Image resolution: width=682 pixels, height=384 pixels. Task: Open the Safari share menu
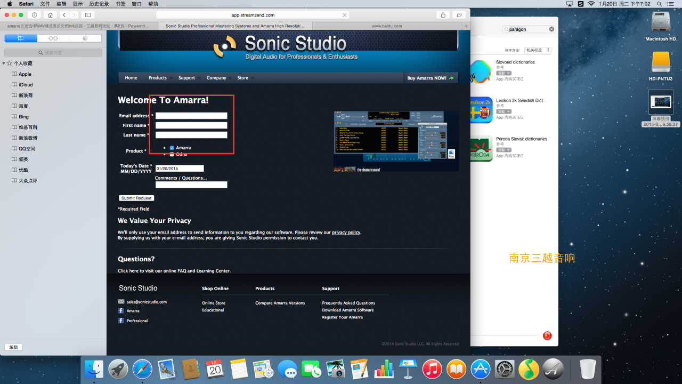tap(443, 15)
